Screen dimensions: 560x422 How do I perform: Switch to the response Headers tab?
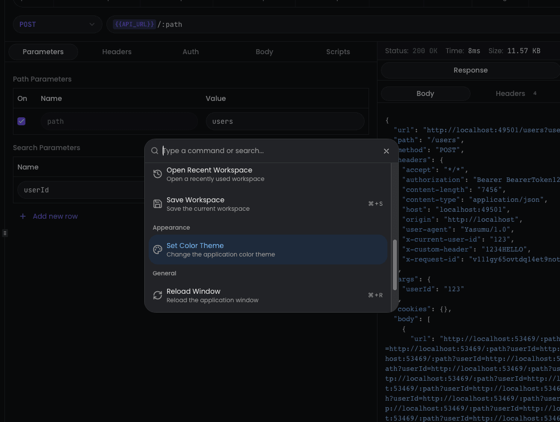point(510,93)
